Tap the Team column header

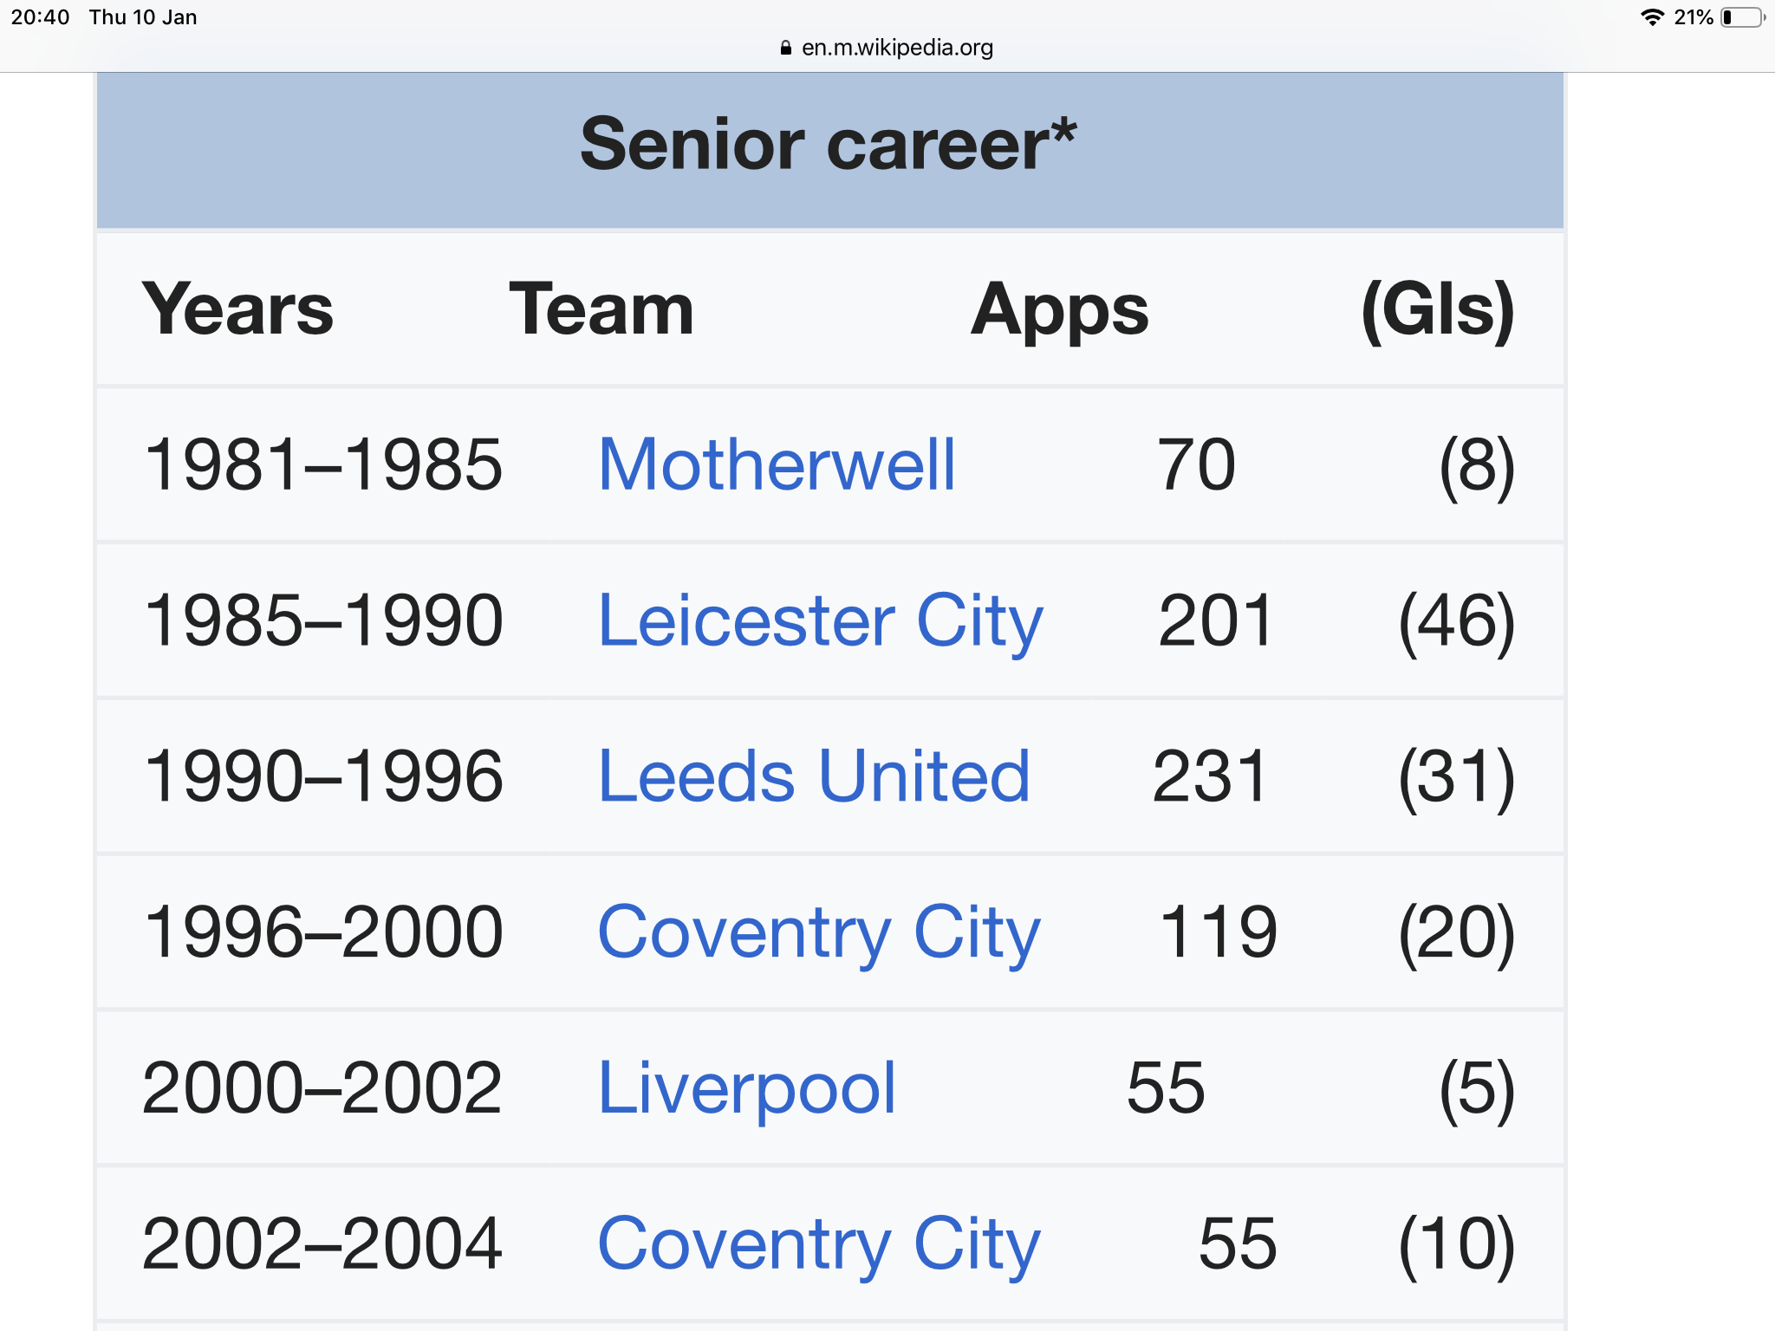pos(601,309)
